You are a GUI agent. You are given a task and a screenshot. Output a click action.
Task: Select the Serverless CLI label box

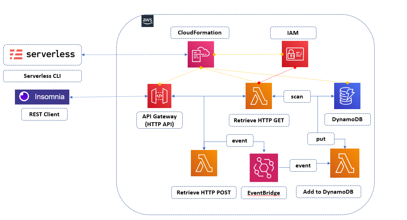tap(42, 76)
